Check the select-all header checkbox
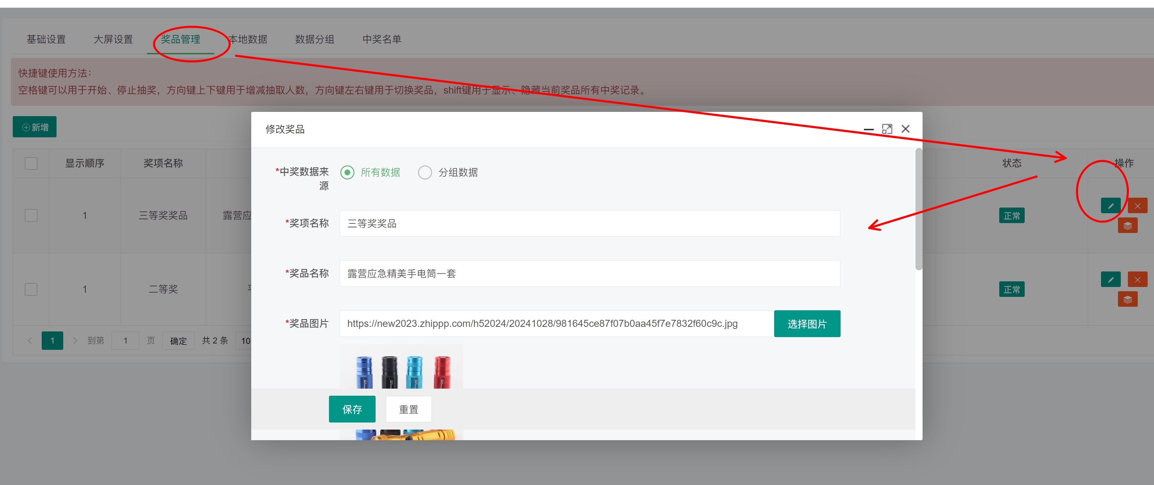1154x485 pixels. tap(31, 163)
